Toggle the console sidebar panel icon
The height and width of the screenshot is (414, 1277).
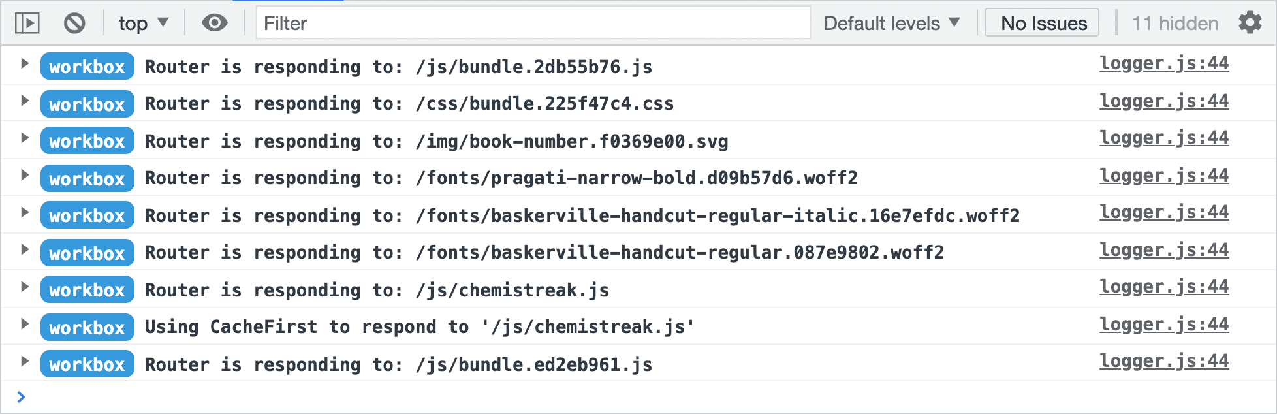click(x=27, y=24)
